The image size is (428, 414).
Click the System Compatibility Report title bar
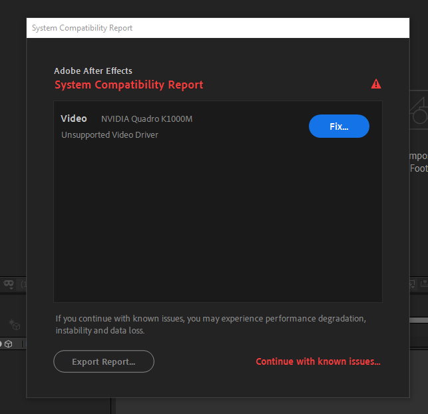[218, 28]
